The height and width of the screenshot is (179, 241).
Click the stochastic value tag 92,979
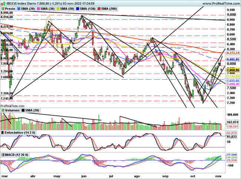click(232, 133)
